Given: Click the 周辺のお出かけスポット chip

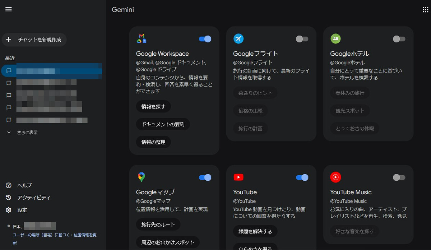Looking at the screenshot, I should tap(168, 242).
